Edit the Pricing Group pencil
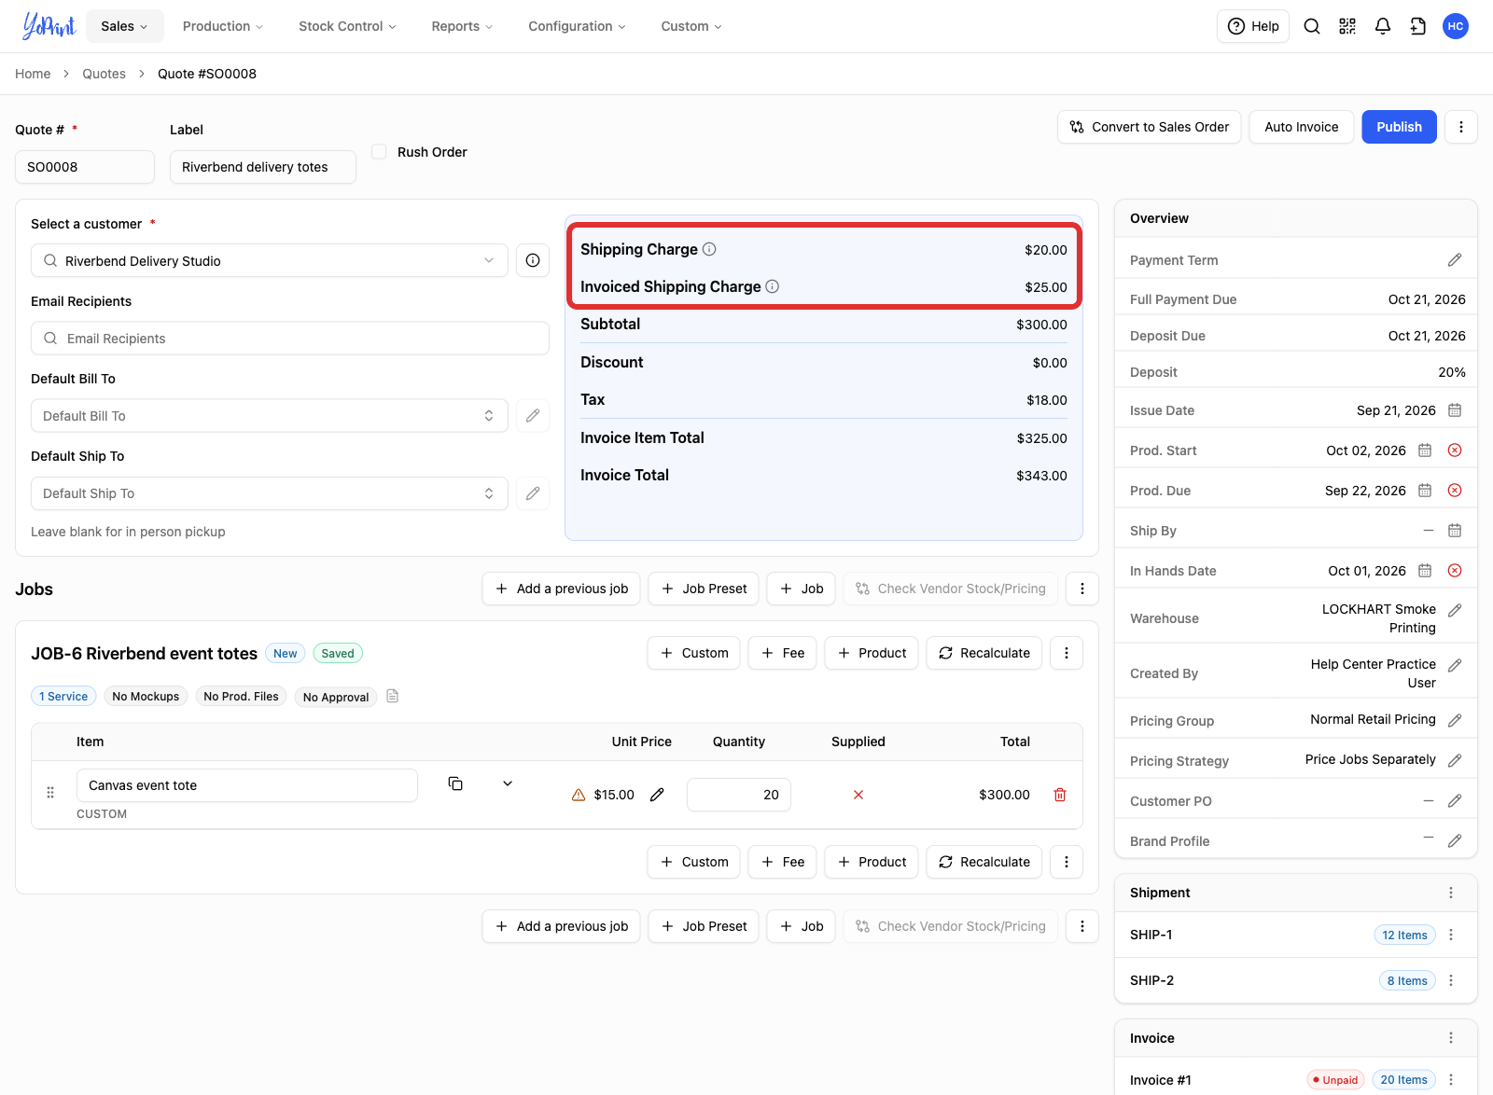The height and width of the screenshot is (1095, 1493). click(1455, 720)
